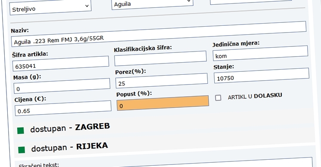Image resolution: width=321 pixels, height=167 pixels.
Task: Click the Porez(%) field with 25
Action: pyautogui.click(x=161, y=81)
